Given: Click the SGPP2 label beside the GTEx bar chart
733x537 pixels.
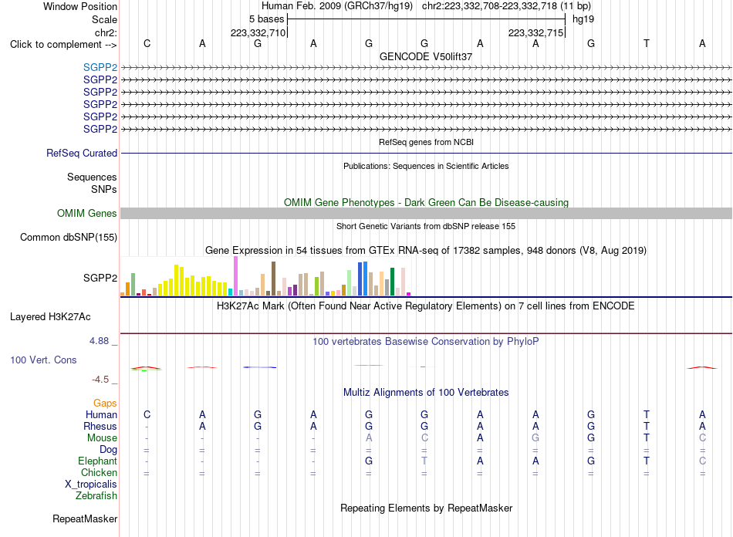Looking at the screenshot, I should point(100,278).
